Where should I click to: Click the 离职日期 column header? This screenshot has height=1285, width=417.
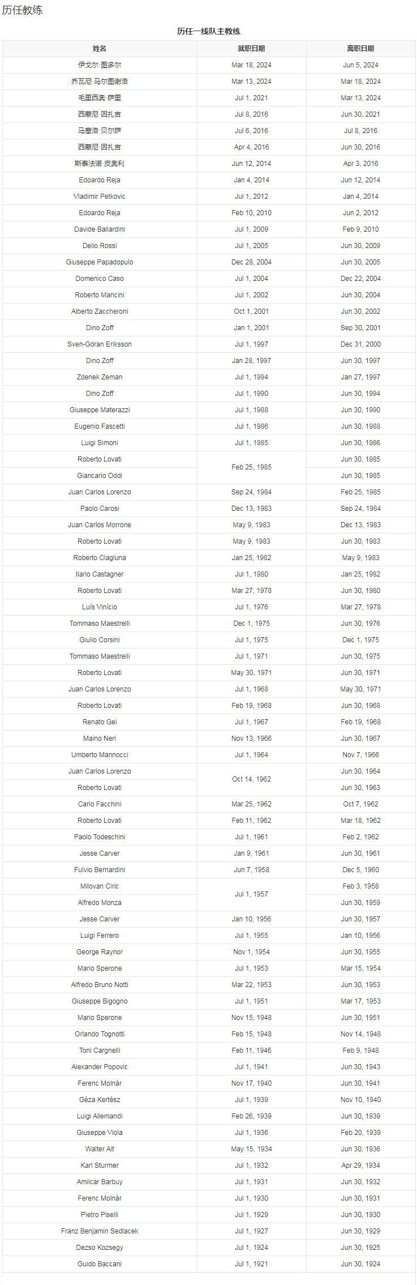coord(360,49)
